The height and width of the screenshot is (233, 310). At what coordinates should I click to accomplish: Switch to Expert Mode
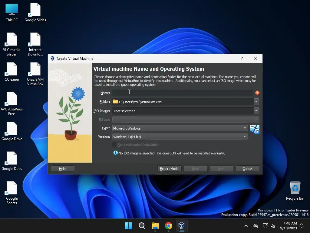point(169,169)
